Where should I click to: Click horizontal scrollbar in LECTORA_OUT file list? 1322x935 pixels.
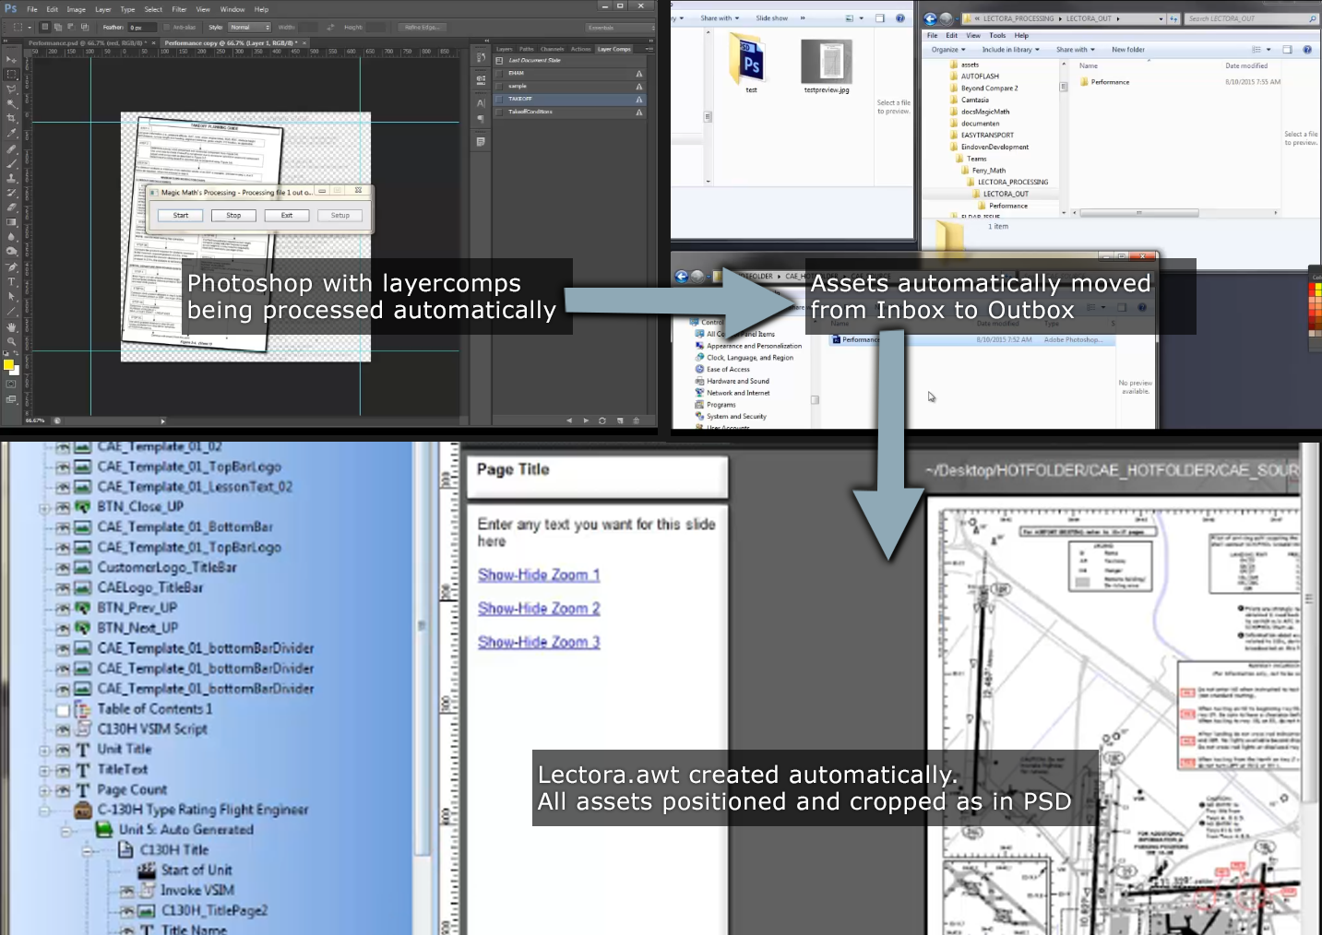(x=1138, y=213)
